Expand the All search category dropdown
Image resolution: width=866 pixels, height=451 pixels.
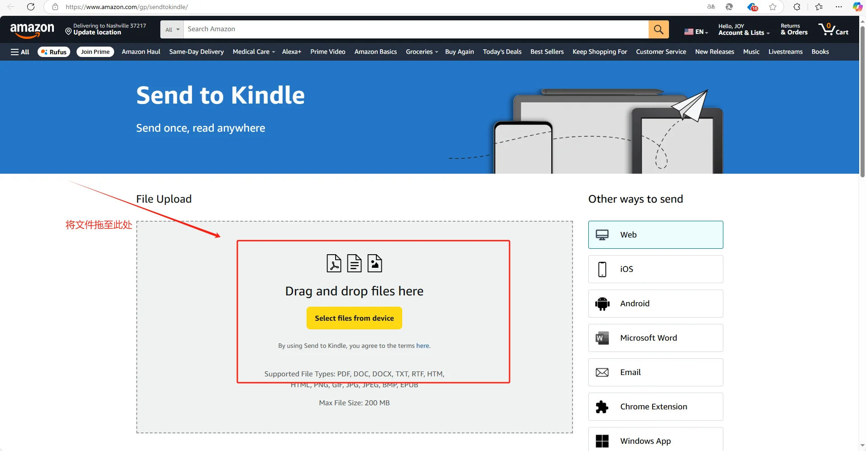pyautogui.click(x=172, y=29)
